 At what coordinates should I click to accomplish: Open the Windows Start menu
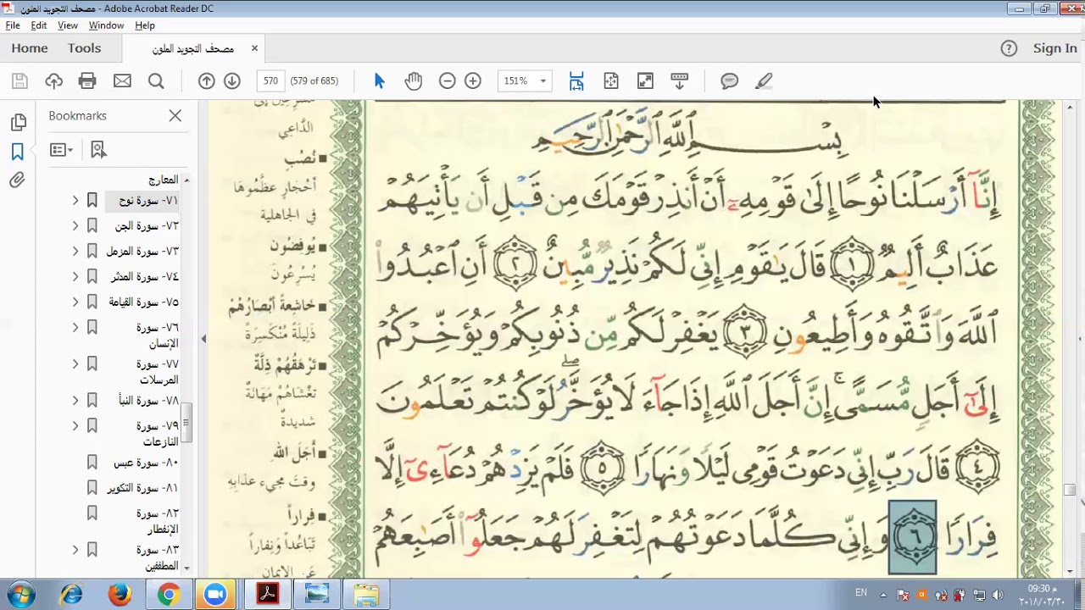pos(22,594)
